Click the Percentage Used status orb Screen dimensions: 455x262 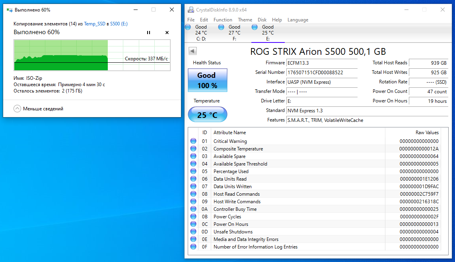coord(193,171)
